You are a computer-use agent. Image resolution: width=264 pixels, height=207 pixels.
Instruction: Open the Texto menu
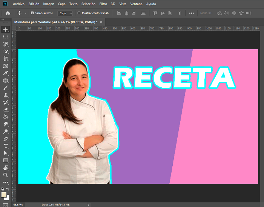coord(74,4)
